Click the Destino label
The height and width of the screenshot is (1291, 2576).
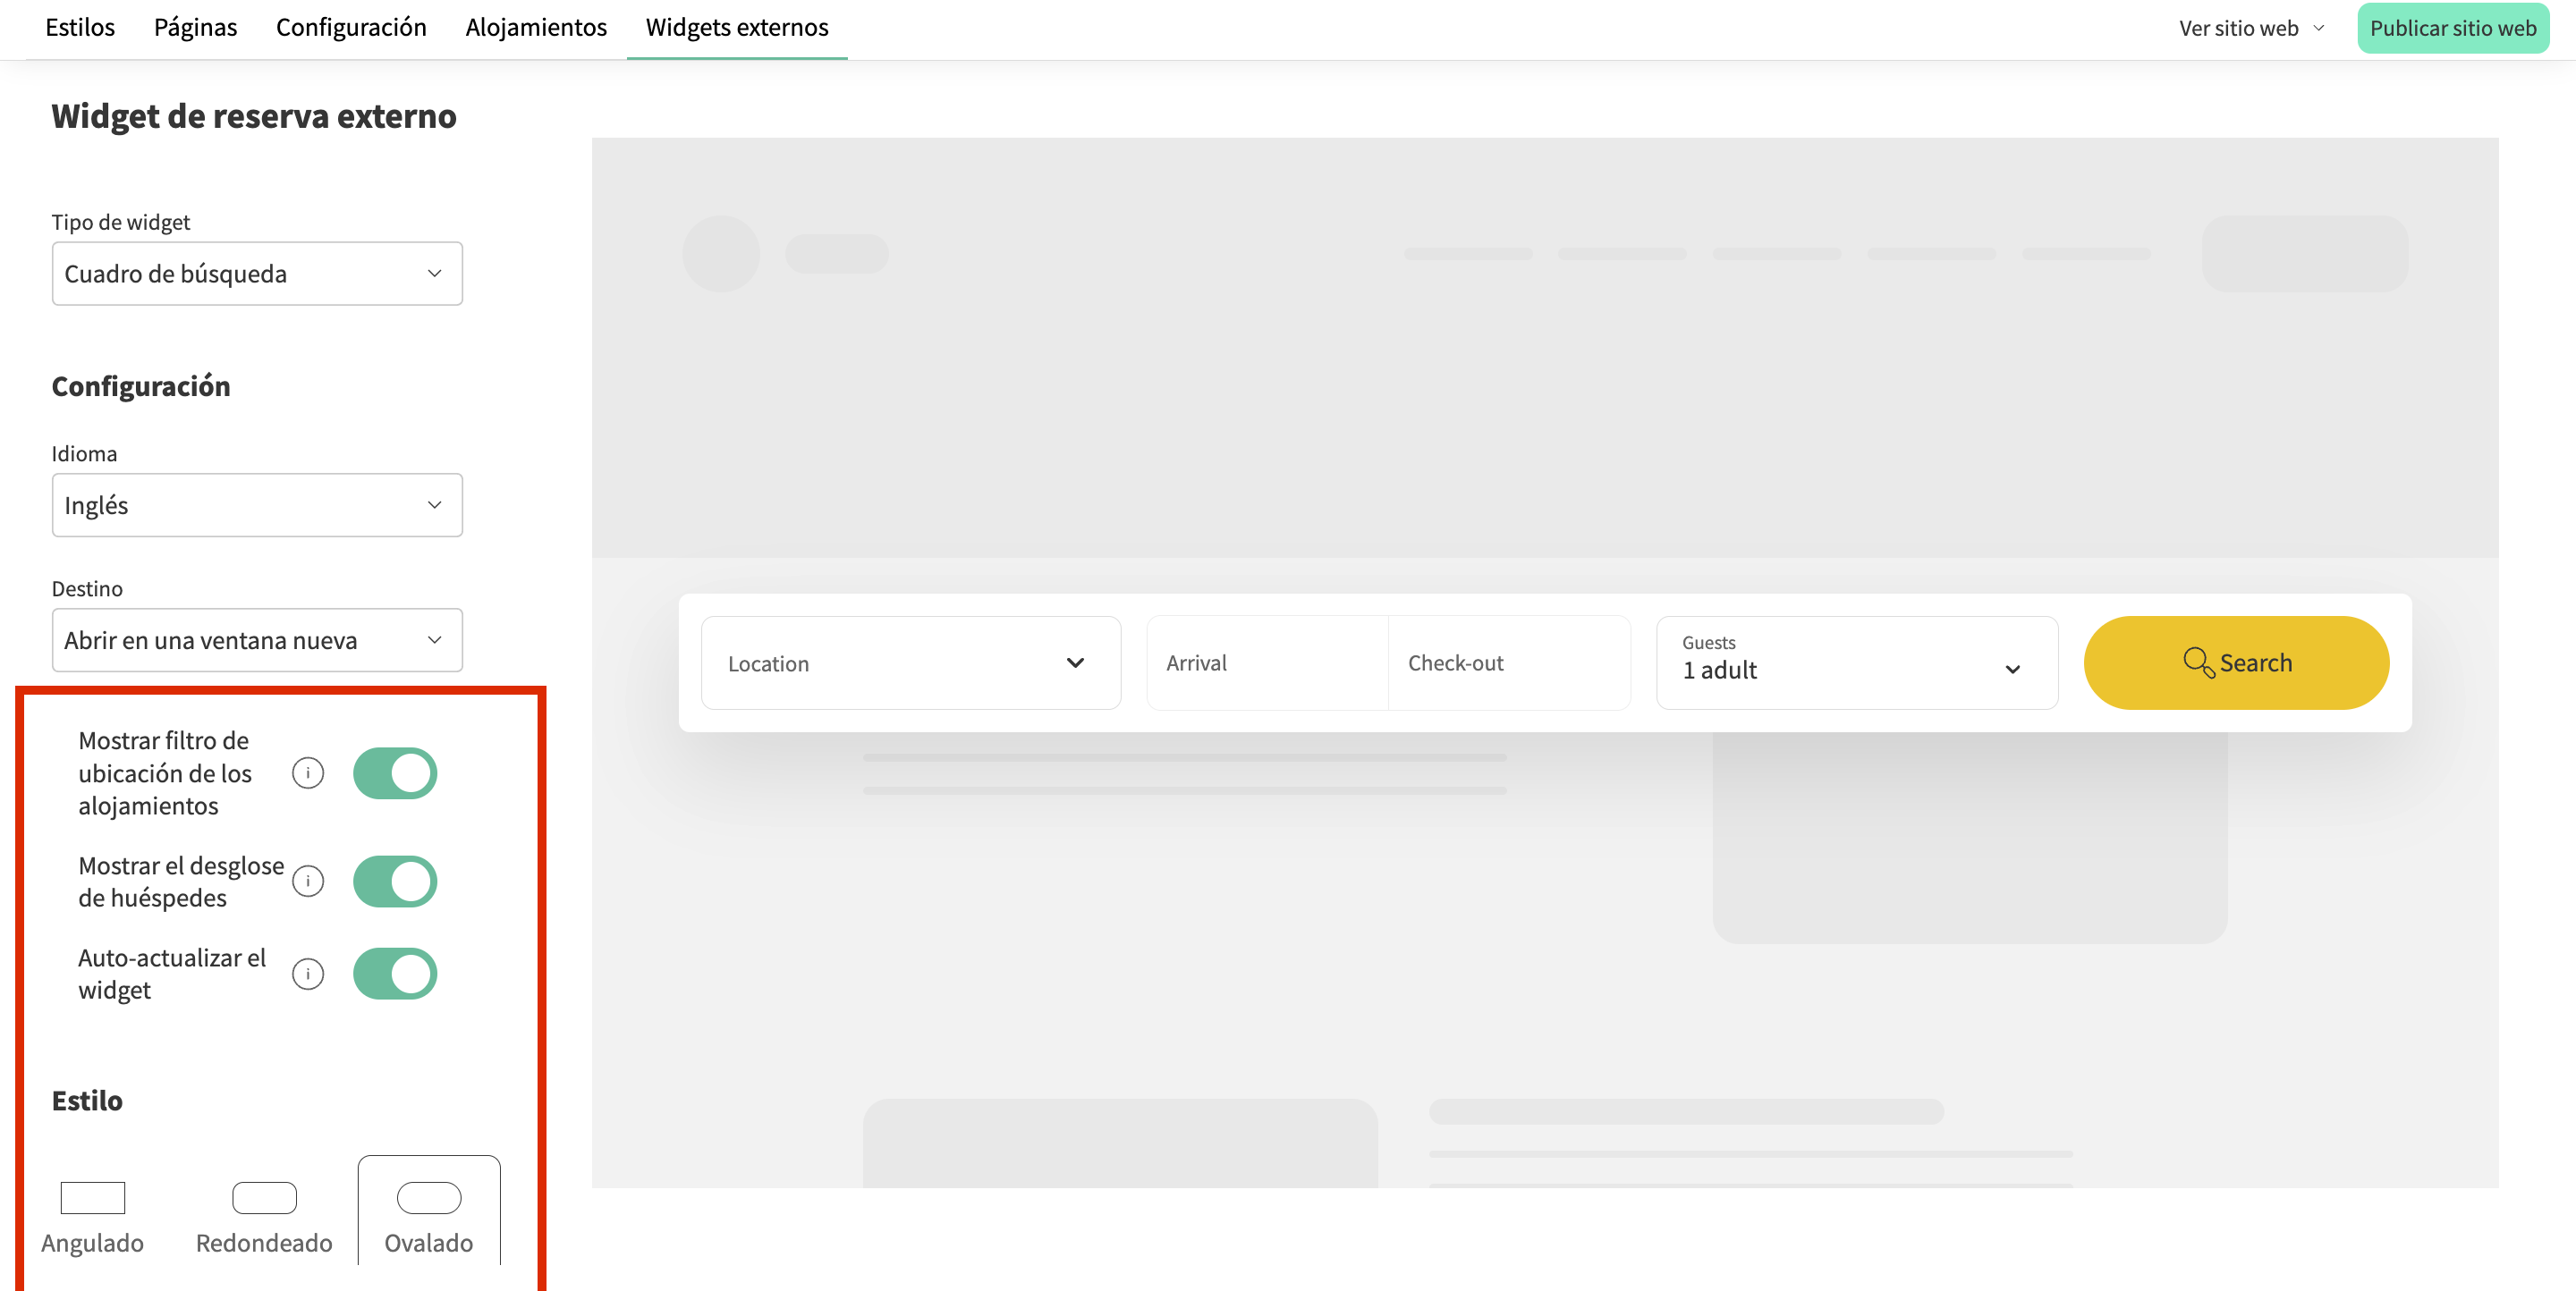[x=87, y=588]
